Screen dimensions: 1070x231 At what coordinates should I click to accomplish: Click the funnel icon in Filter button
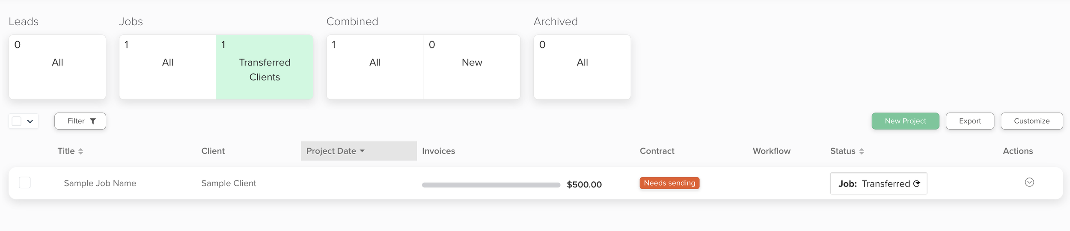93,121
